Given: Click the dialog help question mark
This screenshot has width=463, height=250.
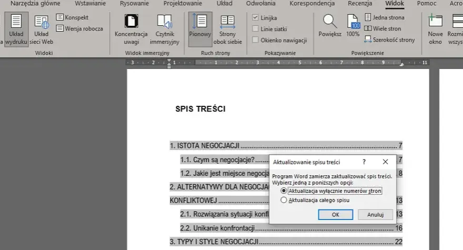Looking at the screenshot, I should coord(364,162).
